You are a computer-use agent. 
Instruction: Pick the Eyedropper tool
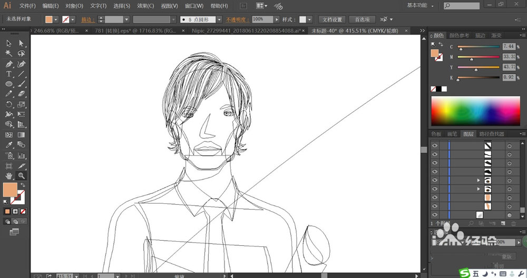point(9,145)
